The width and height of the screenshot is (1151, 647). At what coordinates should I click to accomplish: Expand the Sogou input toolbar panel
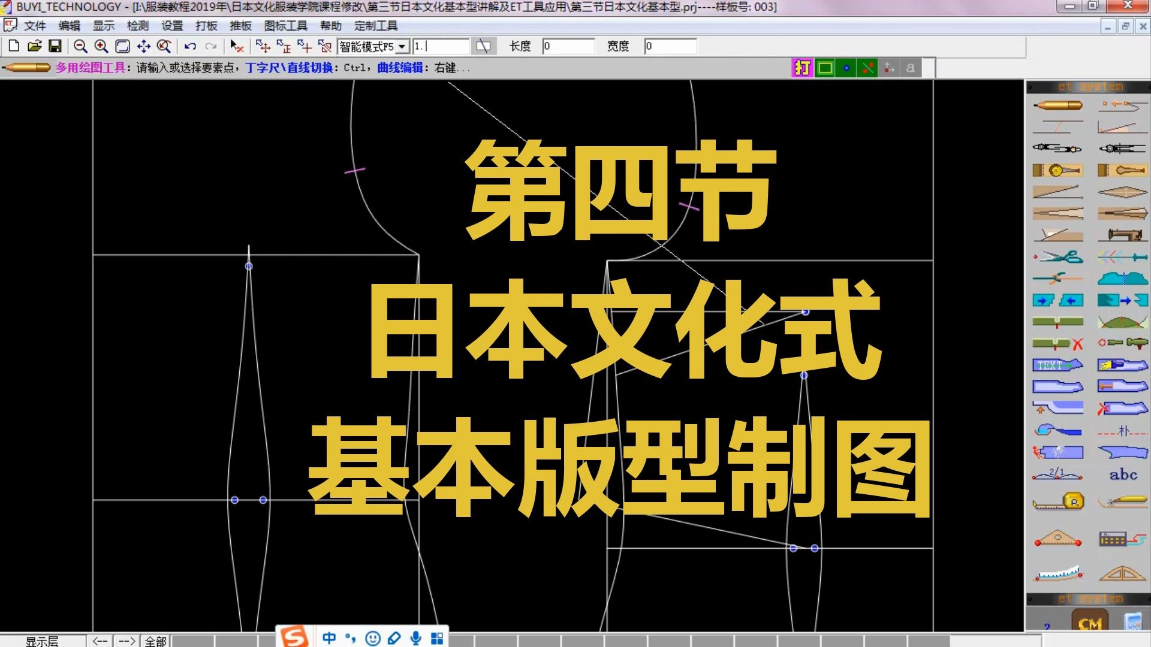pyautogui.click(x=436, y=637)
